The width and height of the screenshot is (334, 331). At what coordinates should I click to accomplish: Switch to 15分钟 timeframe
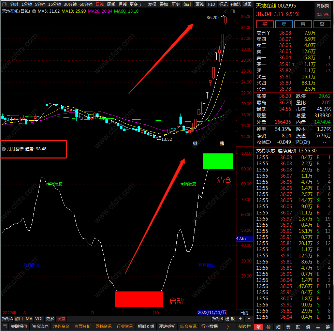point(55,4)
